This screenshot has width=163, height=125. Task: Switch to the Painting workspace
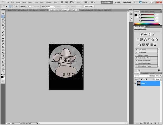pyautogui.click(x=127, y=2)
